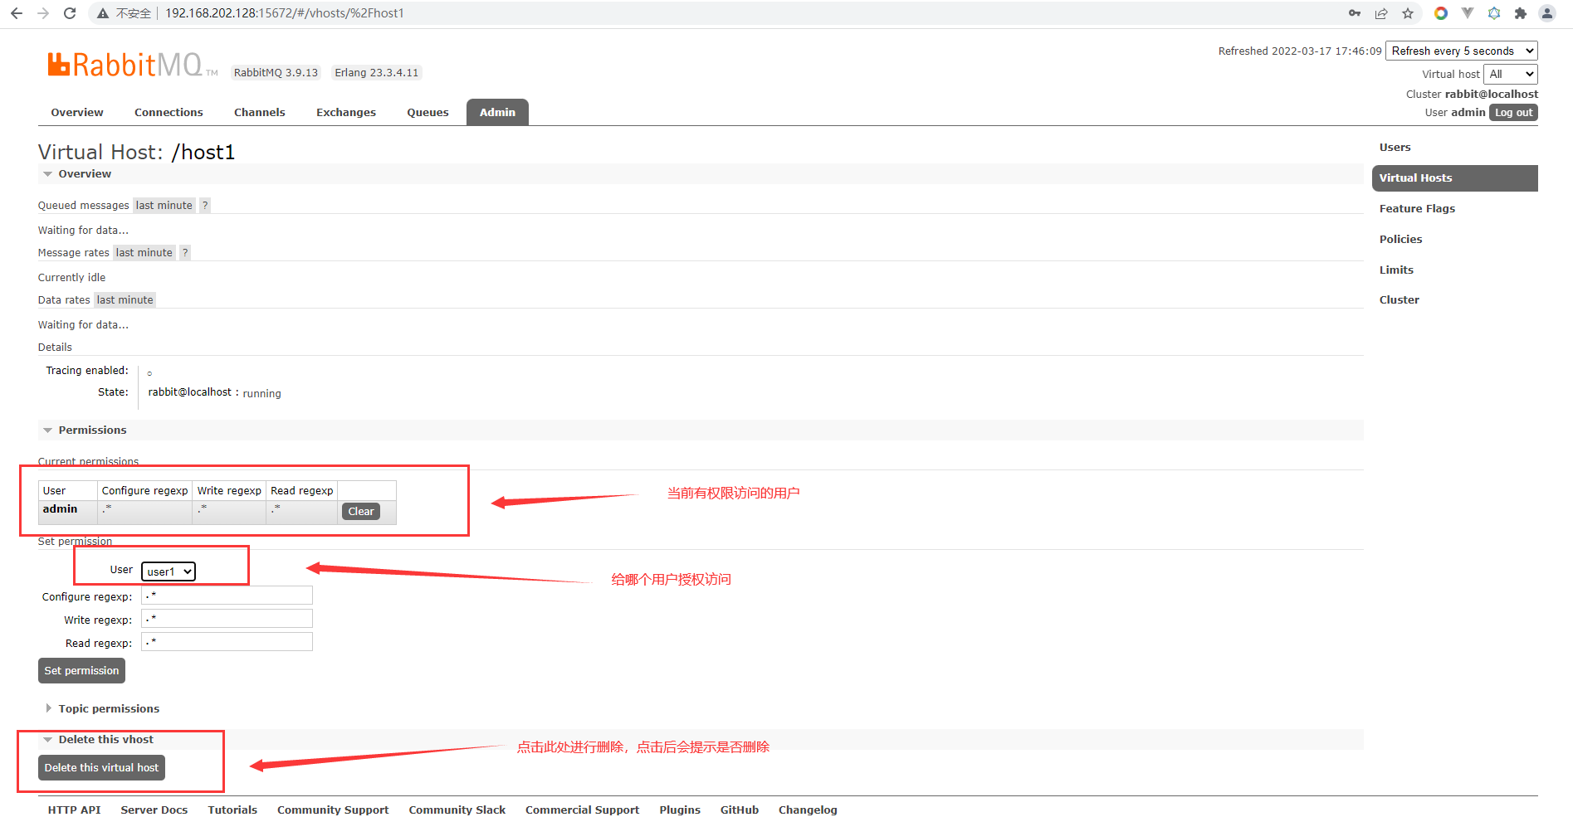Click the Erlang 23.3.4.11 version label
The height and width of the screenshot is (817, 1573).
pyautogui.click(x=377, y=73)
